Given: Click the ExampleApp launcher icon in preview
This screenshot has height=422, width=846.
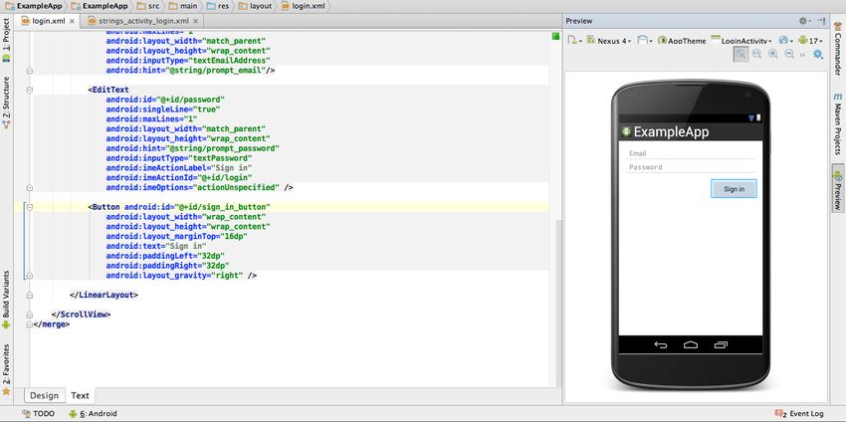Looking at the screenshot, I should (x=626, y=131).
